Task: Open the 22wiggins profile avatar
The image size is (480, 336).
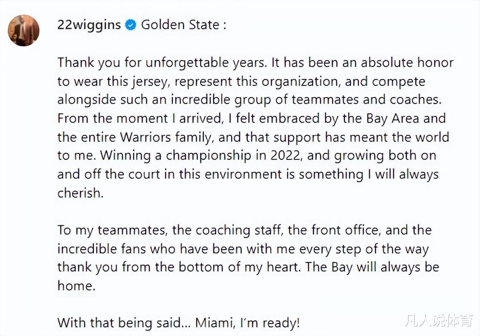Action: click(24, 31)
